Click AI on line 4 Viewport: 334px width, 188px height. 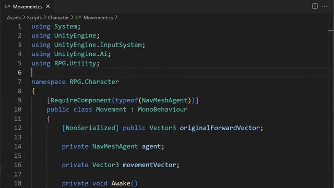pos(104,54)
